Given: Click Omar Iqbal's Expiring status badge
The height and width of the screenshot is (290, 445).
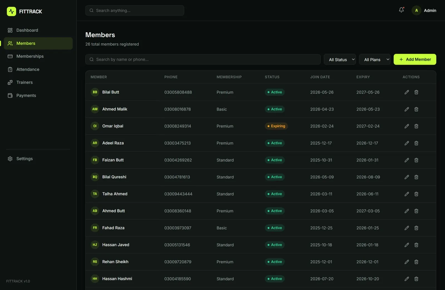Looking at the screenshot, I should click(276, 126).
